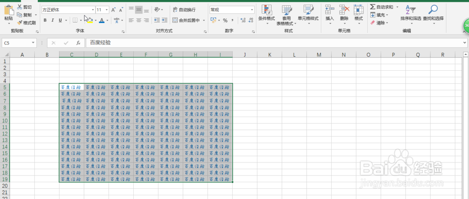The width and height of the screenshot is (469, 199).
Task: Open the Clear (清除) dropdown
Action: (379, 22)
